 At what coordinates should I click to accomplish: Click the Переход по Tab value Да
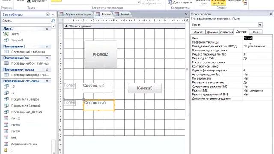(x=257, y=58)
